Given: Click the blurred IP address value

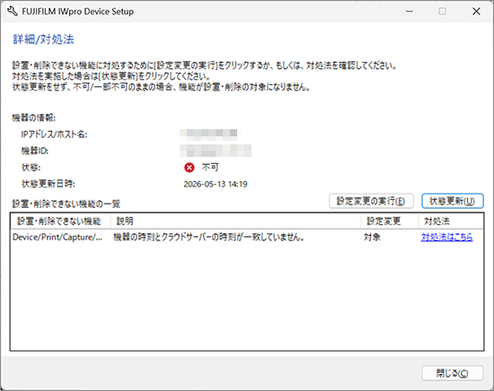Looking at the screenshot, I should point(208,135).
